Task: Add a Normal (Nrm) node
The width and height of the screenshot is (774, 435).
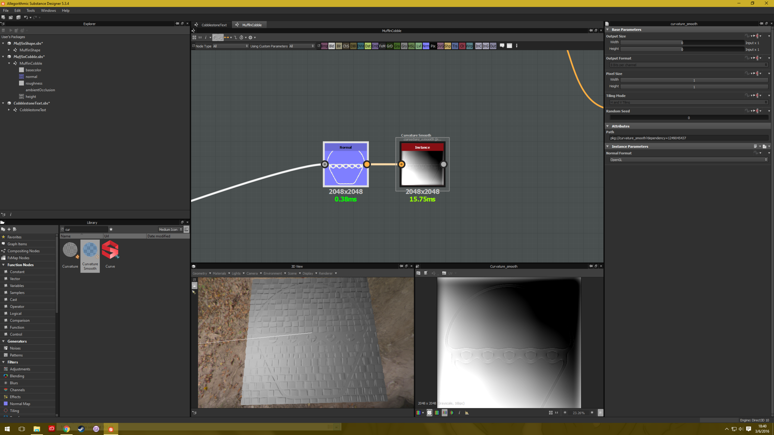Action: 426,46
